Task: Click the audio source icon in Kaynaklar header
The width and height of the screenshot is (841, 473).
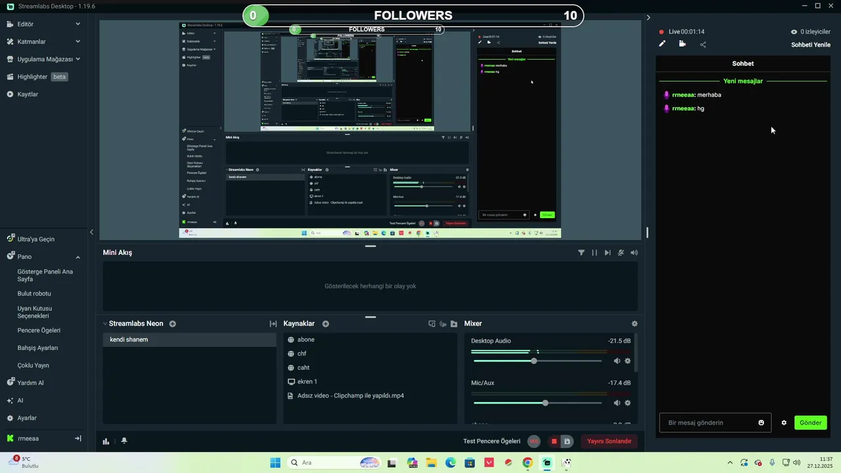Action: point(443,324)
